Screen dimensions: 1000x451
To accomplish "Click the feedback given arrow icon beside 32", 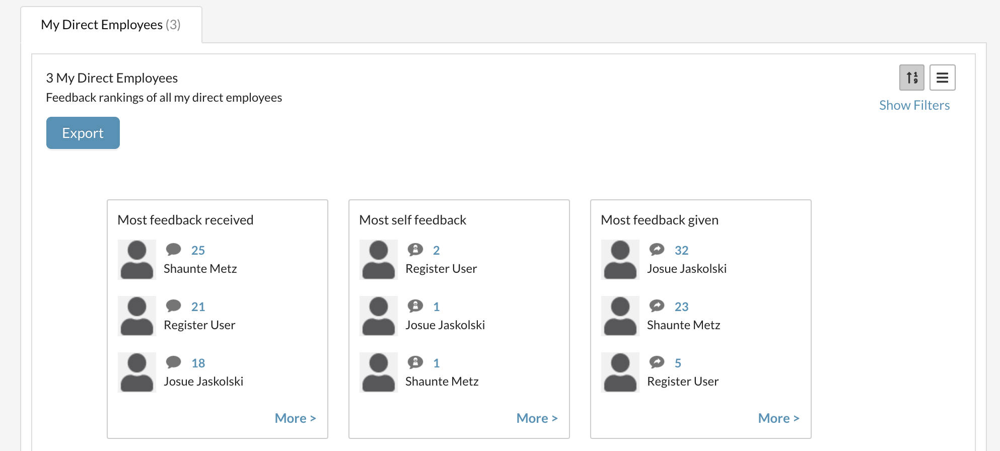I will (x=657, y=249).
